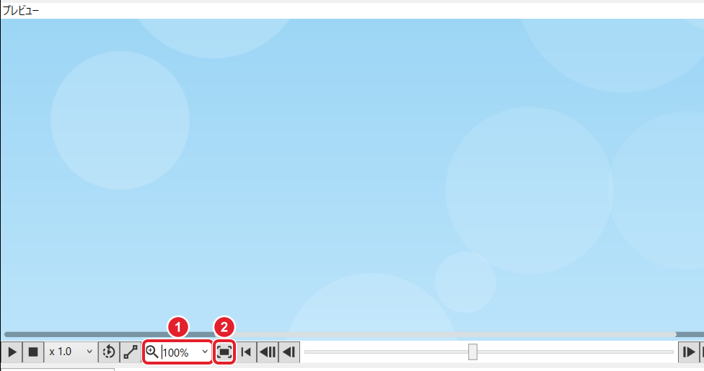This screenshot has width=704, height=371.
Task: Open the x 1.0 playback speed dropdown
Action: 71,352
